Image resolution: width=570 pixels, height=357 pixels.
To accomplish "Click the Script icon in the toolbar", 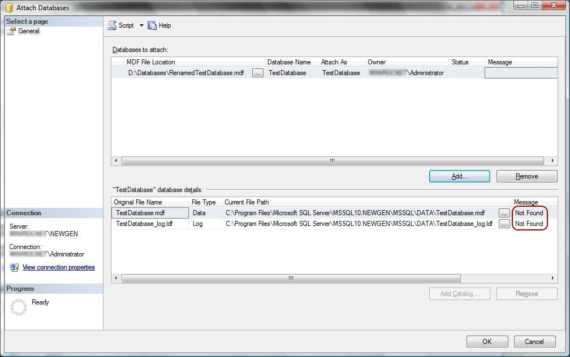I will pyautogui.click(x=113, y=25).
